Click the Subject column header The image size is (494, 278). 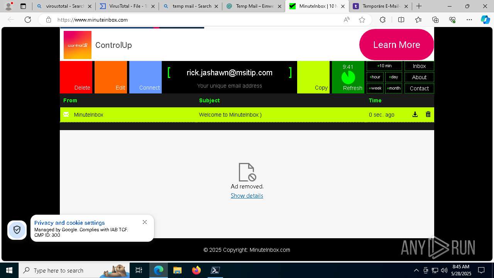click(210, 100)
